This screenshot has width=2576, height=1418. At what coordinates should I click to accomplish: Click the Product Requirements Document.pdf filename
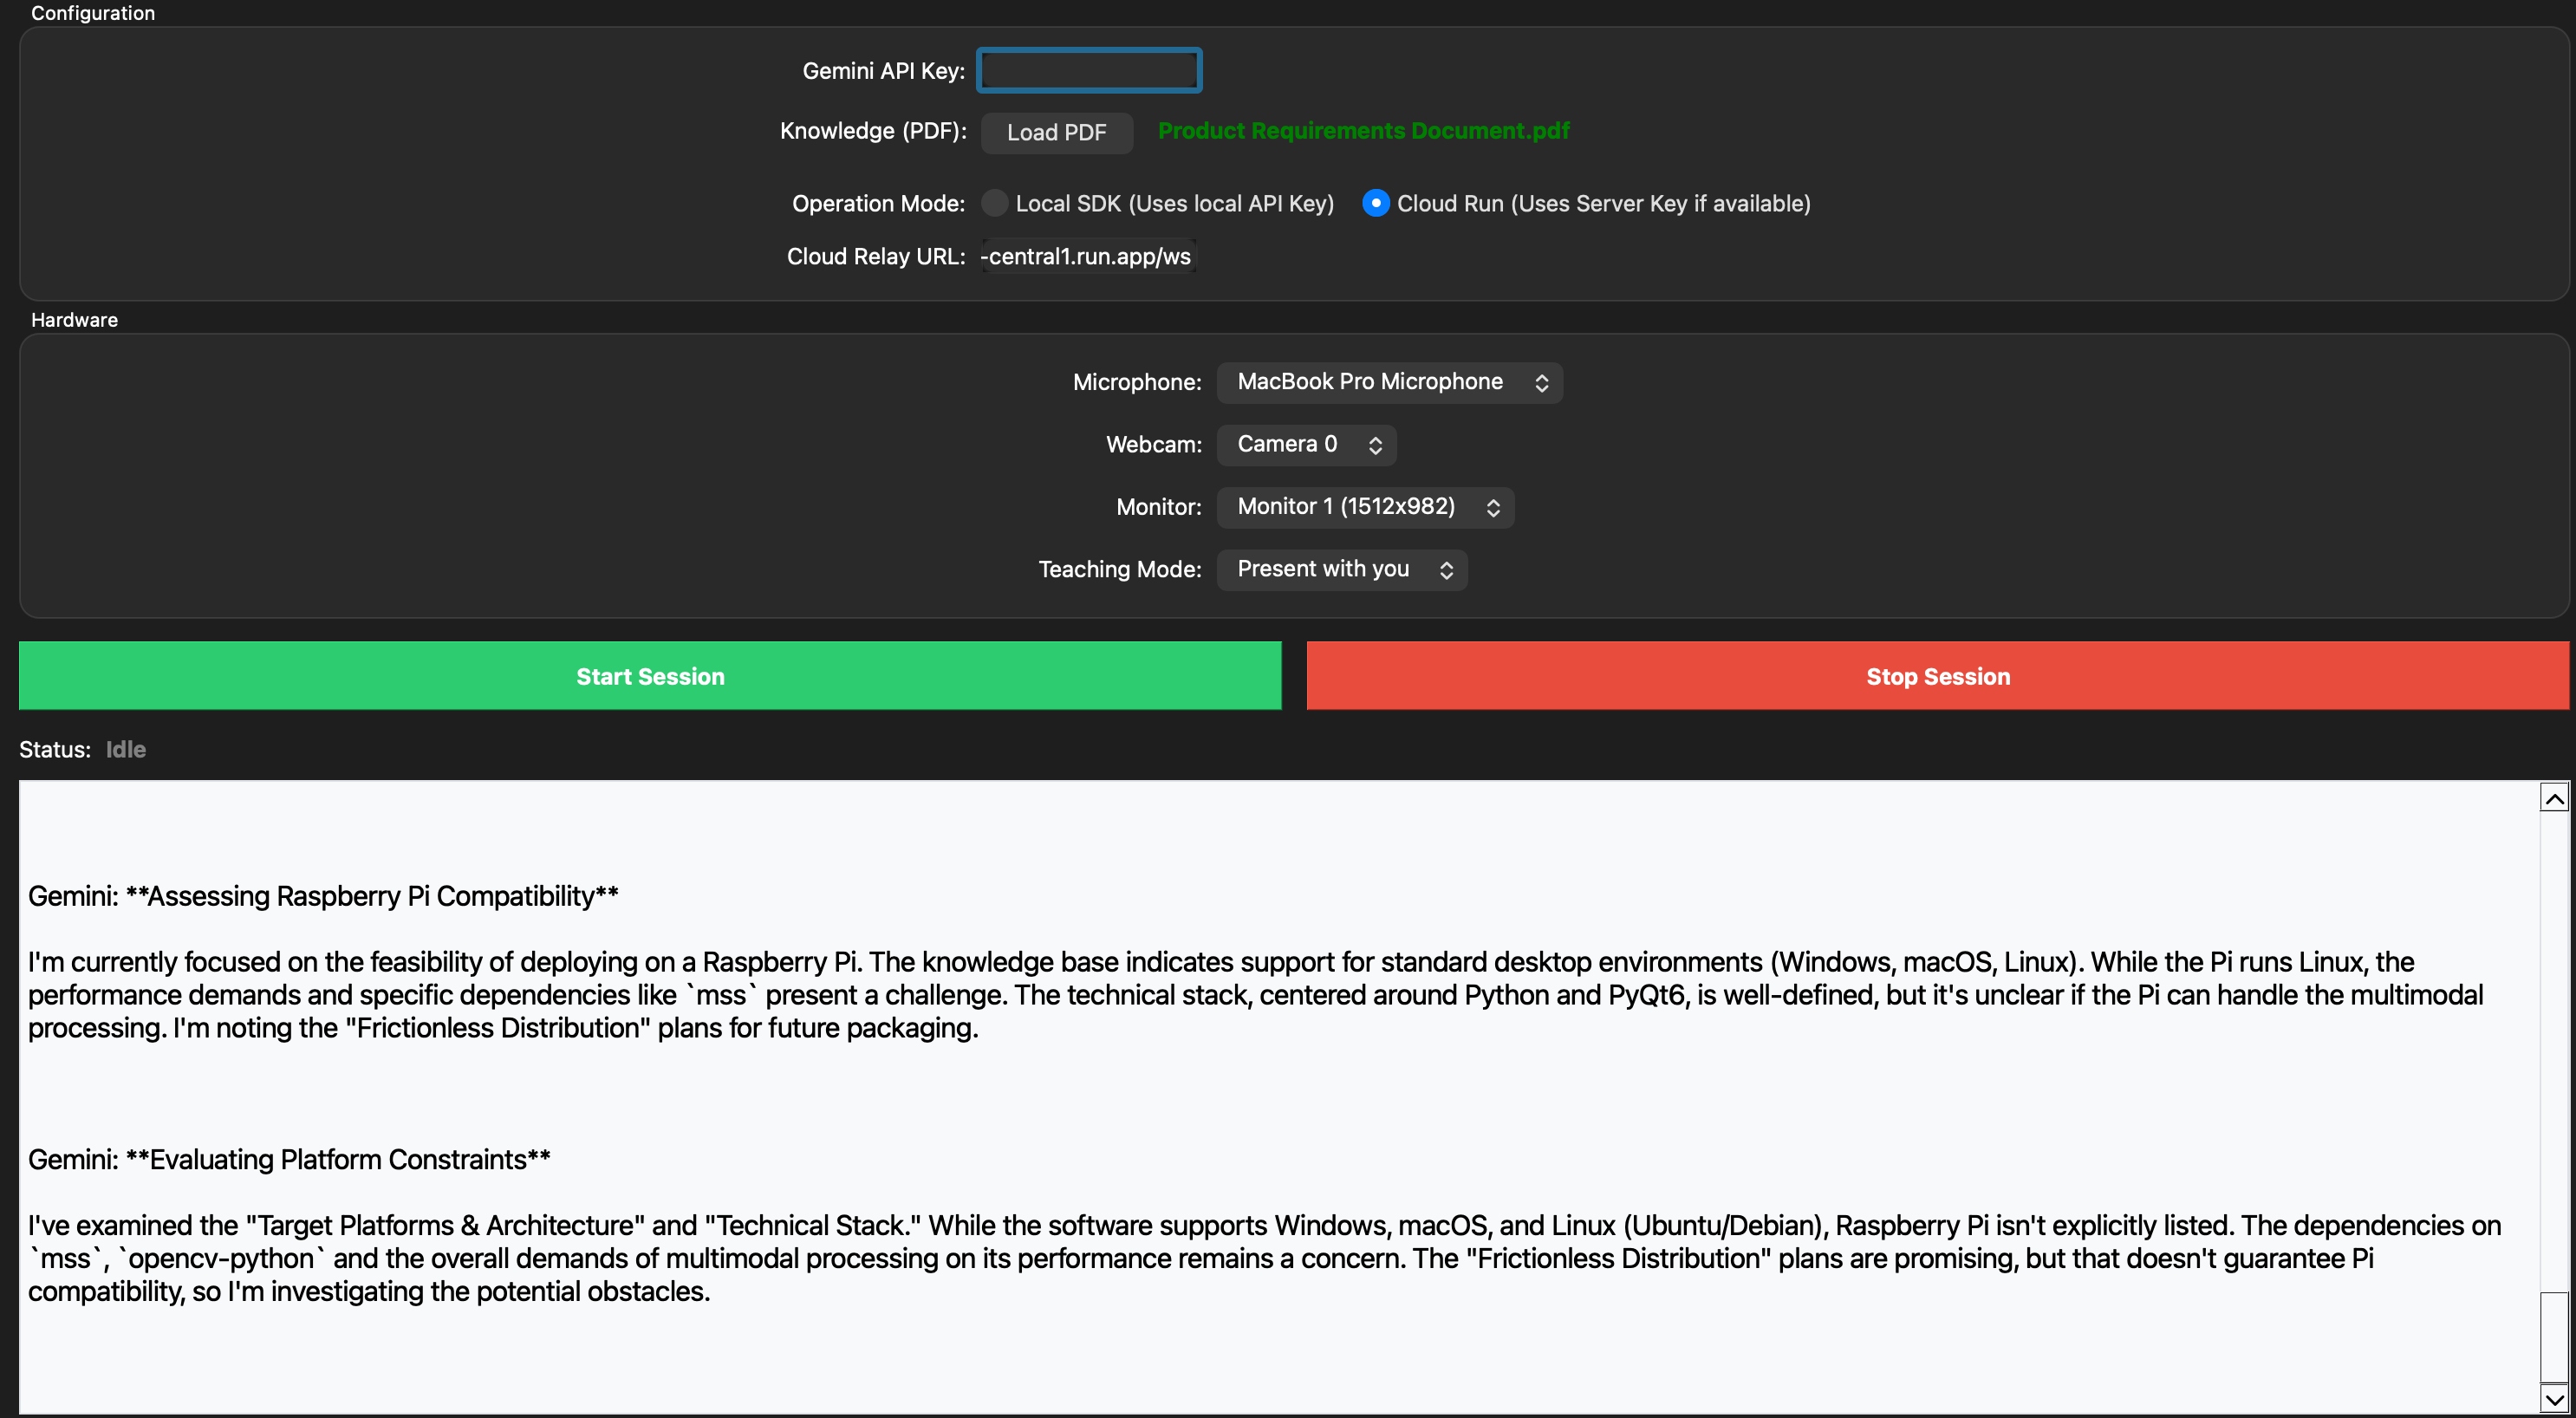(x=1363, y=131)
